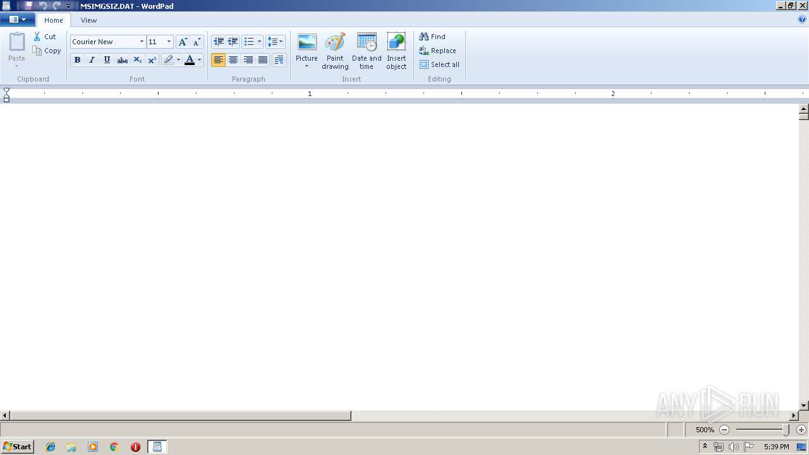Open the volume control in system tray
The width and height of the screenshot is (809, 455).
pos(734,447)
